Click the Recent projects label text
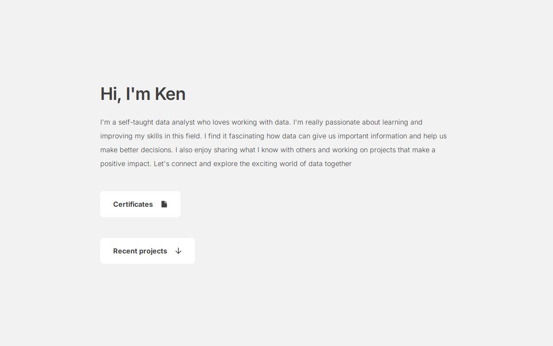Viewport: 553px width, 346px height. pyautogui.click(x=140, y=251)
